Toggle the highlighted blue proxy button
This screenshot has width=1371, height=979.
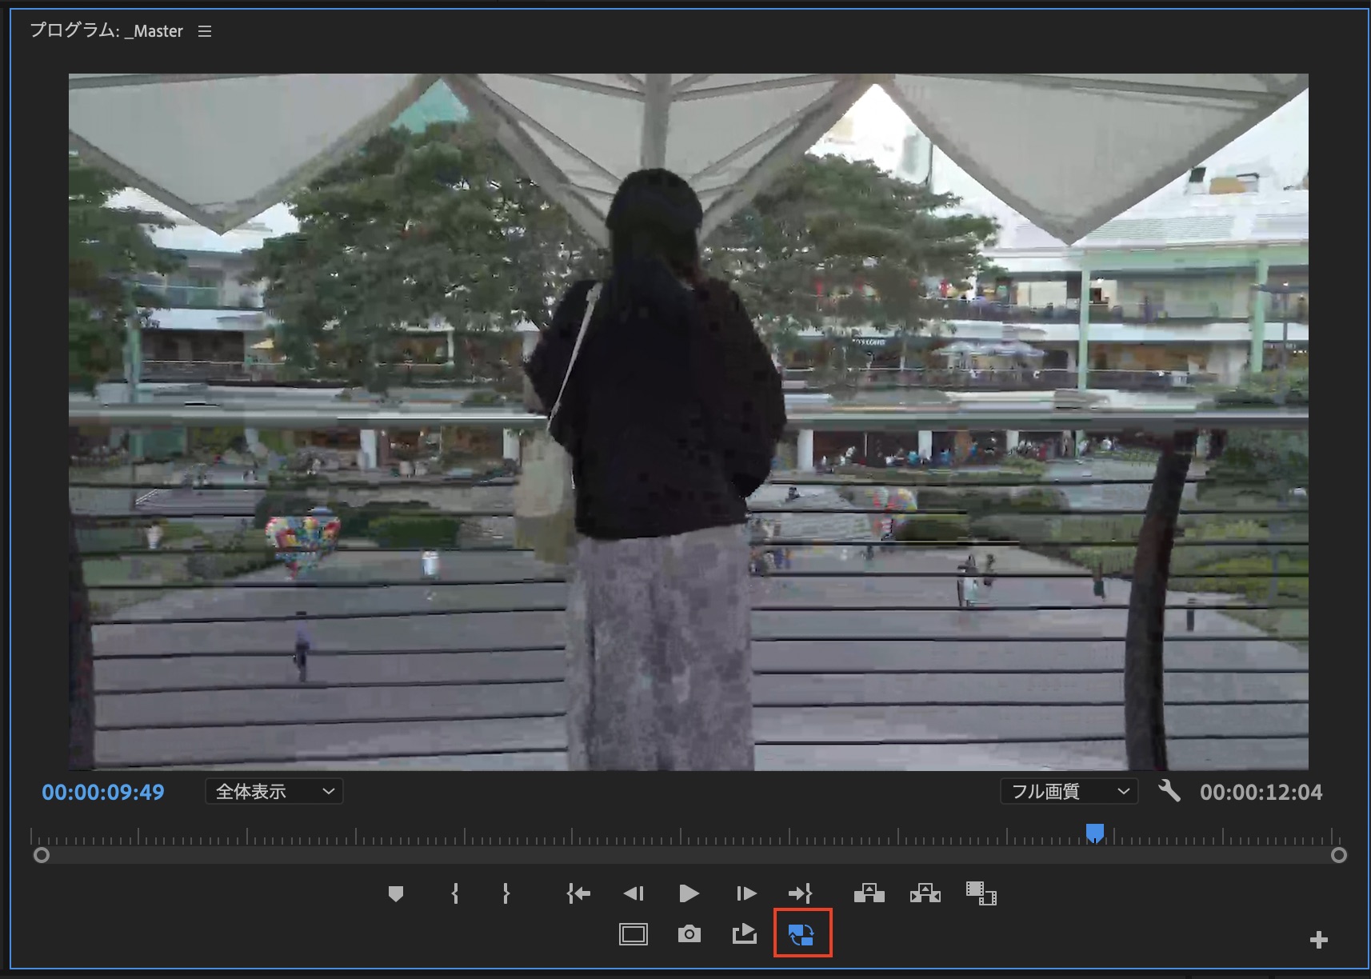pos(801,934)
